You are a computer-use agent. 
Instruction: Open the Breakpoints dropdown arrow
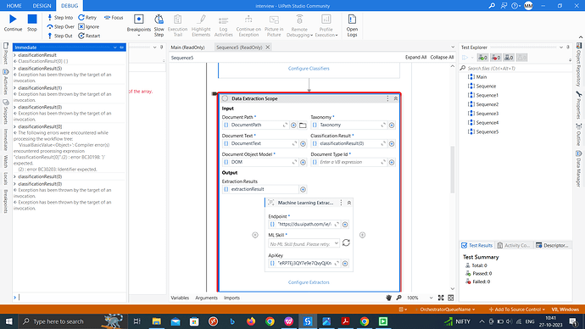[x=139, y=35]
